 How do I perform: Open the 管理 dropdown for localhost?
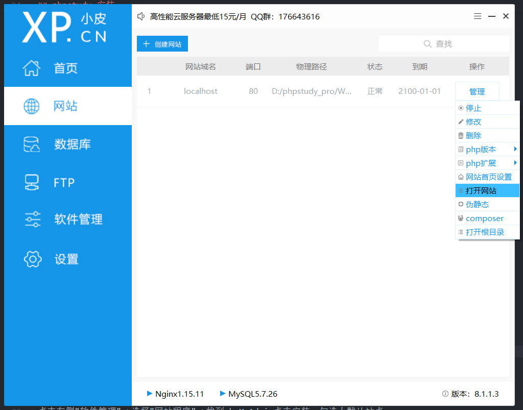coord(477,91)
